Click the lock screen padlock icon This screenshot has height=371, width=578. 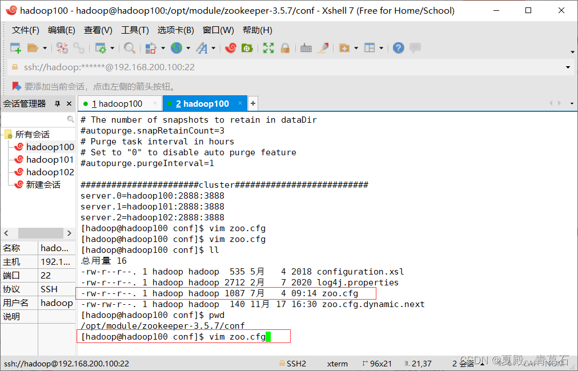coord(285,48)
